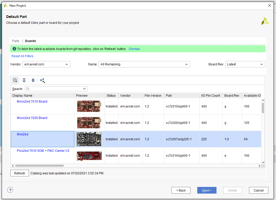The image size is (276, 200).
Task: Click the Refresh button
Action: click(19, 173)
